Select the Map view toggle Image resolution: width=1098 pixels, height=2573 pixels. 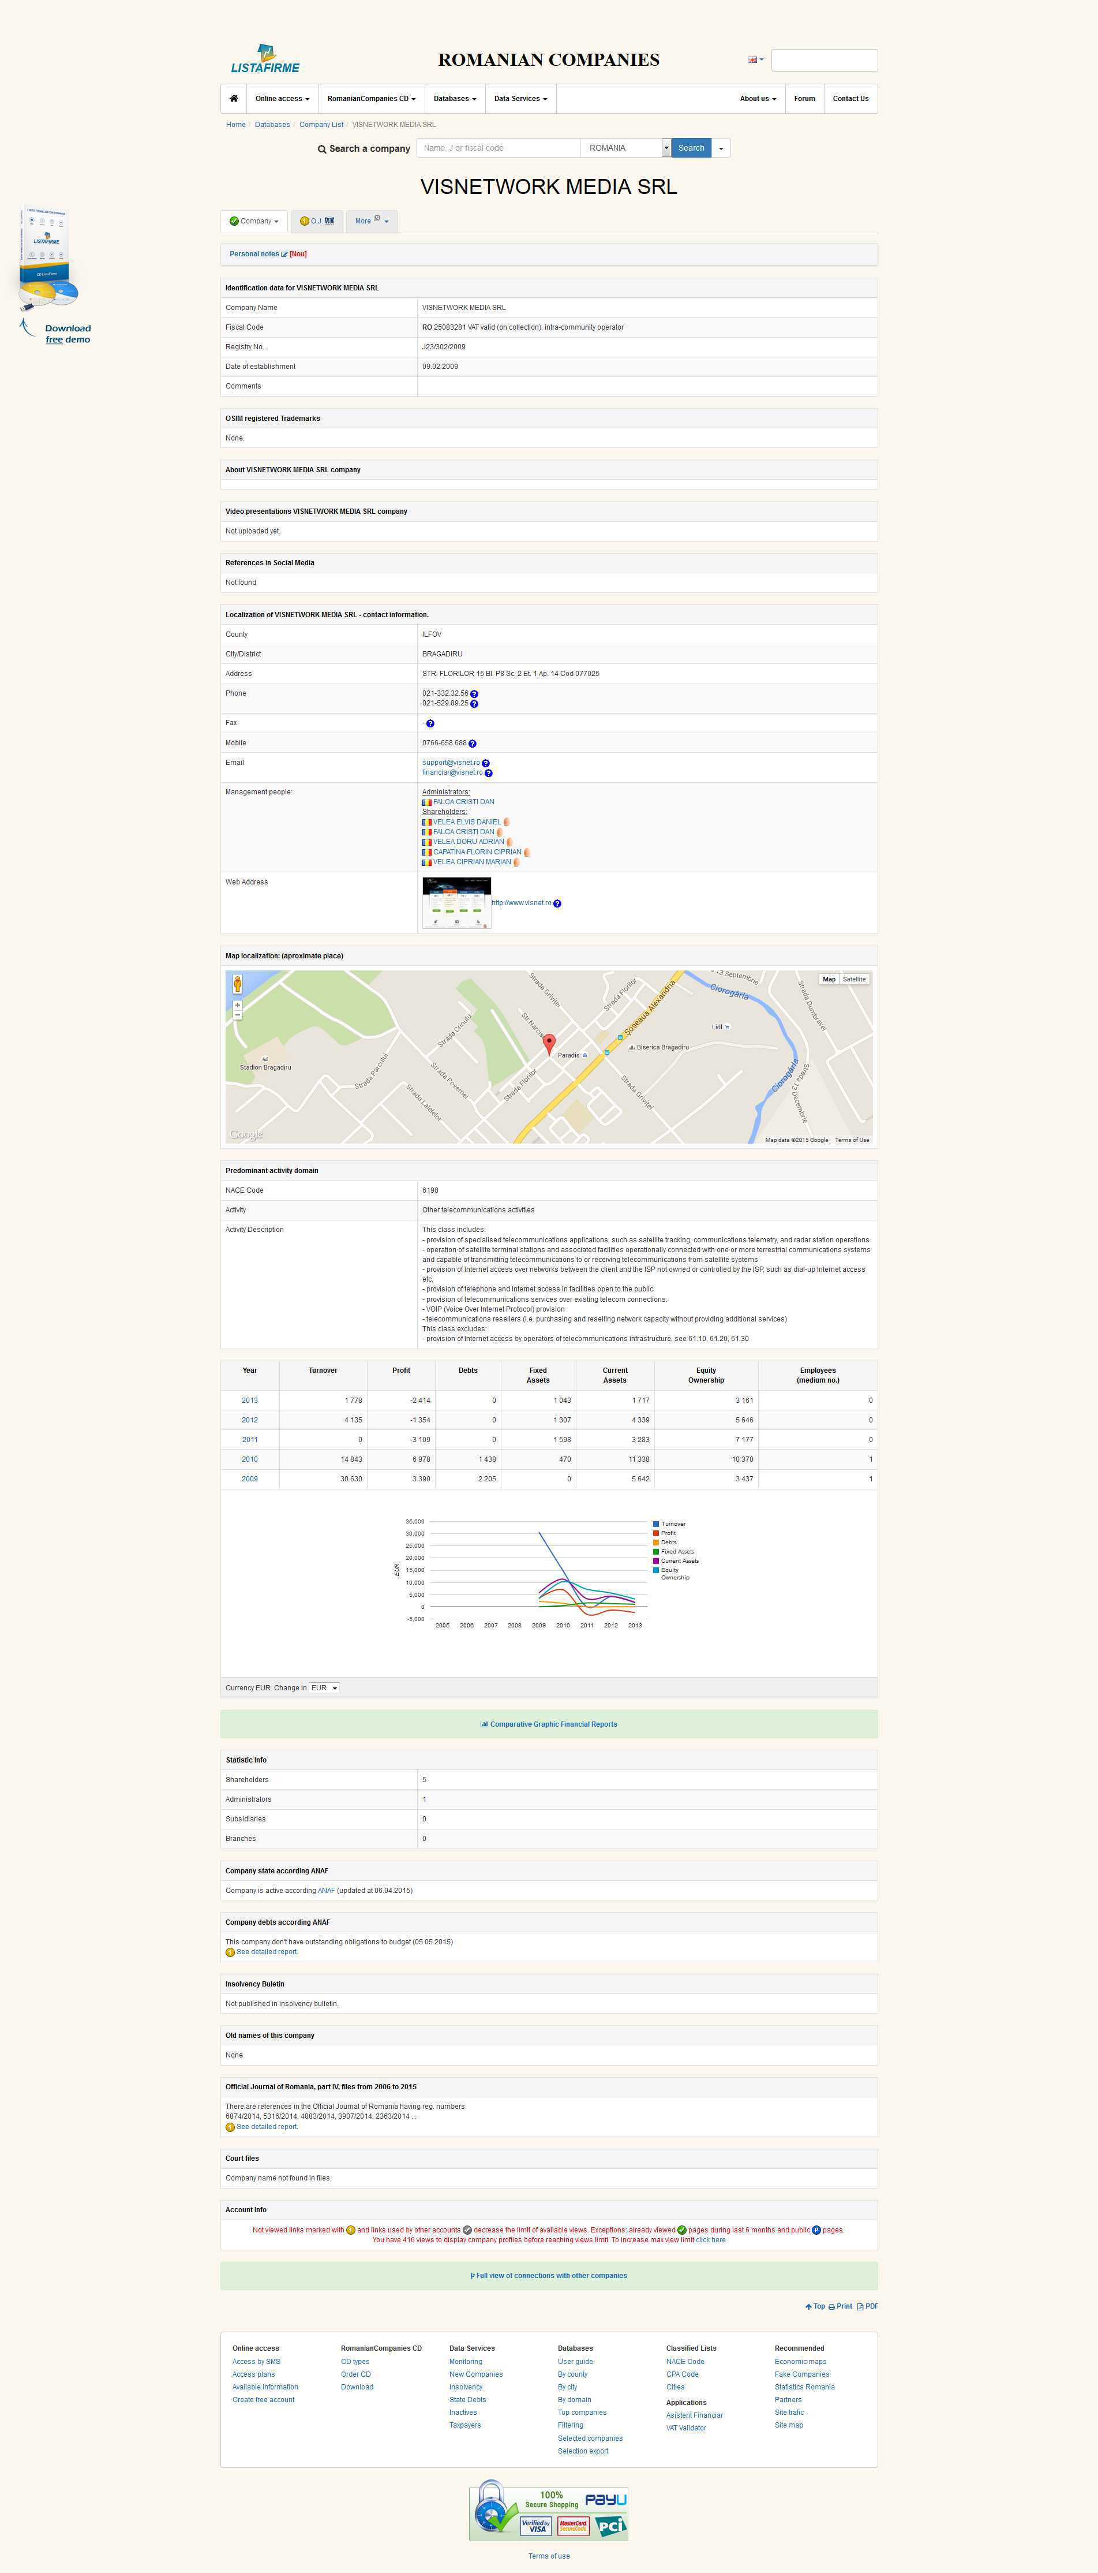829,979
